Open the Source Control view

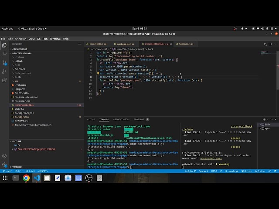(x=4, y=63)
